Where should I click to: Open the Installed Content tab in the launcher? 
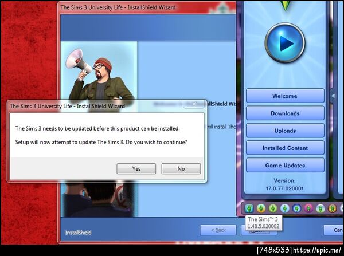pyautogui.click(x=285, y=148)
